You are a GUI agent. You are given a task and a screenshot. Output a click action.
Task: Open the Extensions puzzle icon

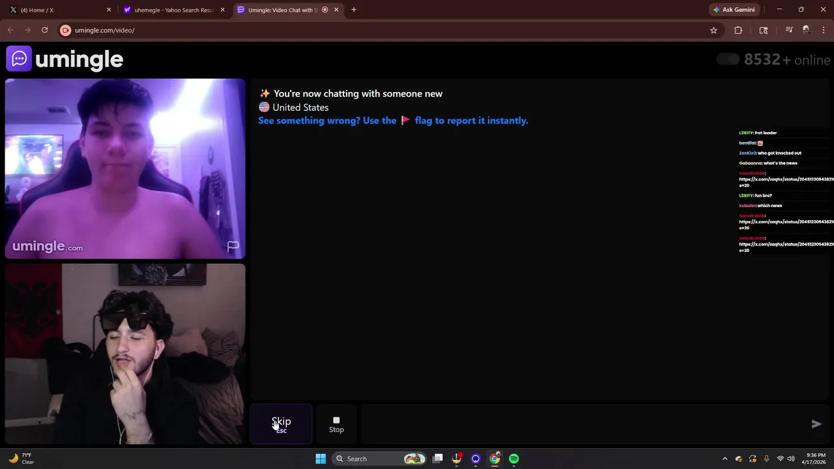[738, 30]
